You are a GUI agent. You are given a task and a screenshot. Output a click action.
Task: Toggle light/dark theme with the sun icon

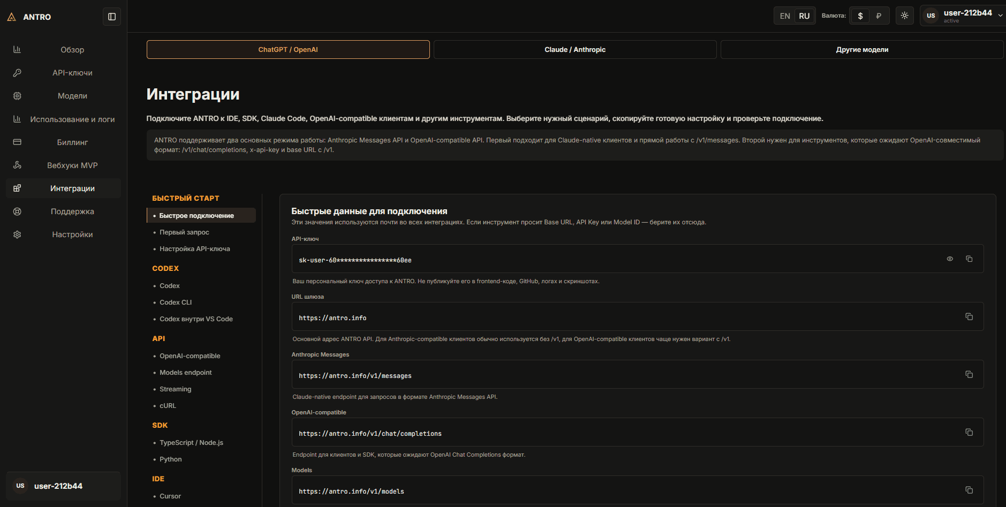point(905,16)
